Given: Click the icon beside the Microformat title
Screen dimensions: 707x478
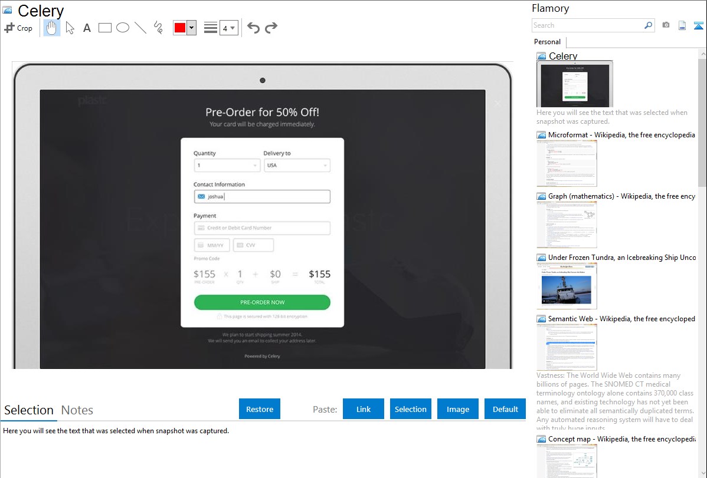Looking at the screenshot, I should (542, 135).
